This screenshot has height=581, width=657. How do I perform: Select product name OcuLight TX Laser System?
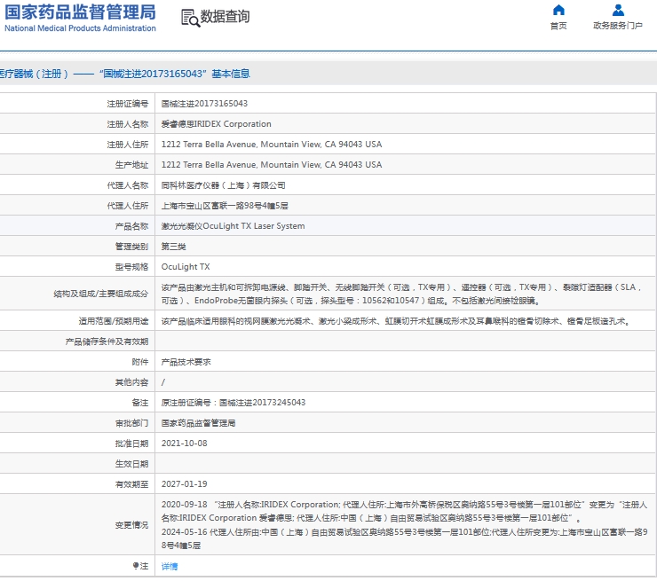point(233,226)
